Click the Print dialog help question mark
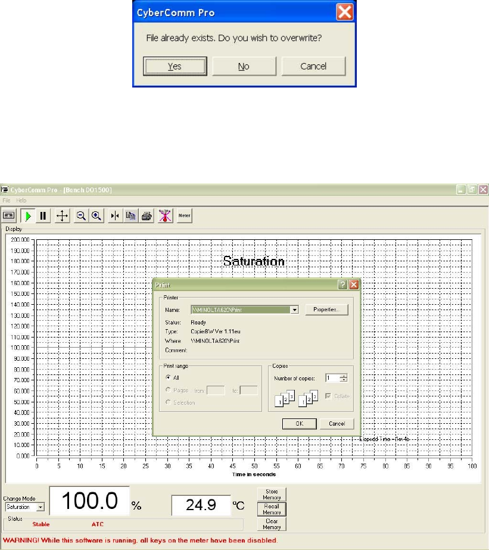Screen dimensions: 489x550 342,285
